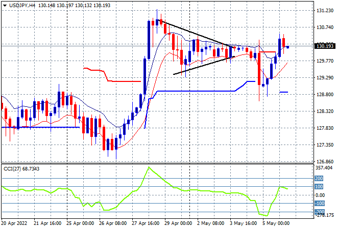Select the lower black ascending trendline

point(204,65)
